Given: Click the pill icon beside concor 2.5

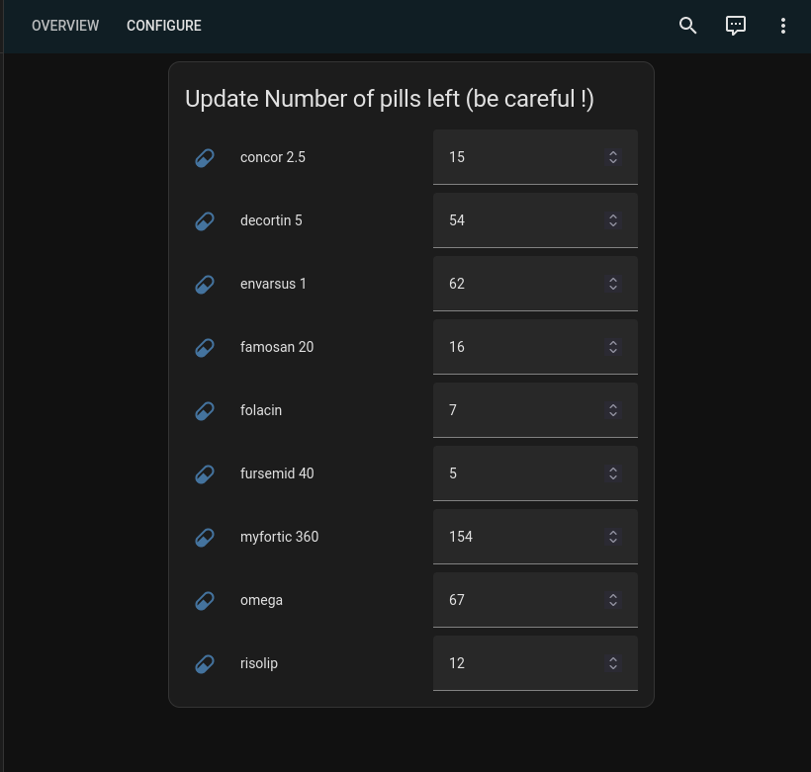Looking at the screenshot, I should coord(205,157).
